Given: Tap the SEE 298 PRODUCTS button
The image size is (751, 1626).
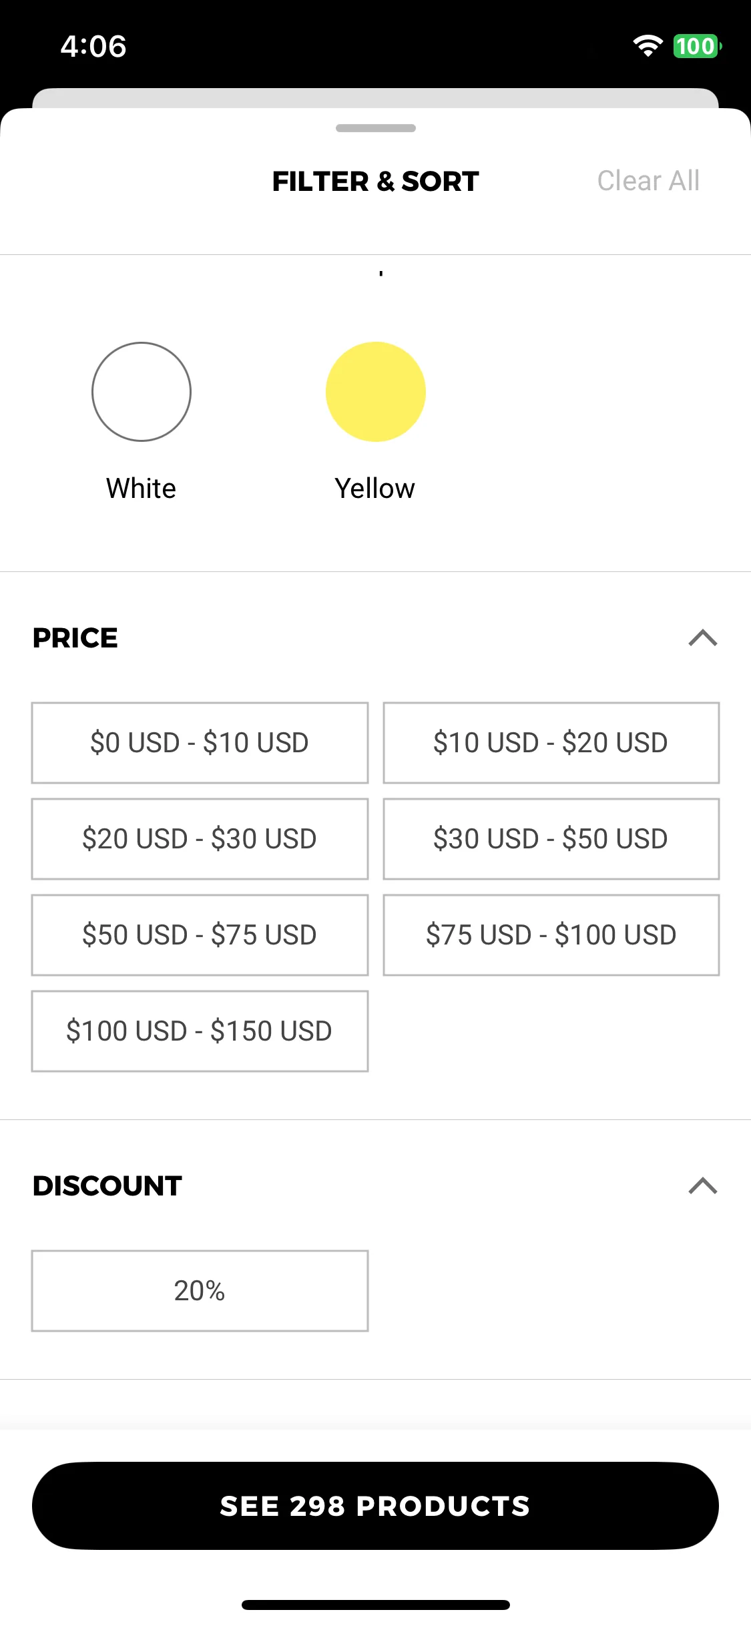Looking at the screenshot, I should pos(375,1506).
